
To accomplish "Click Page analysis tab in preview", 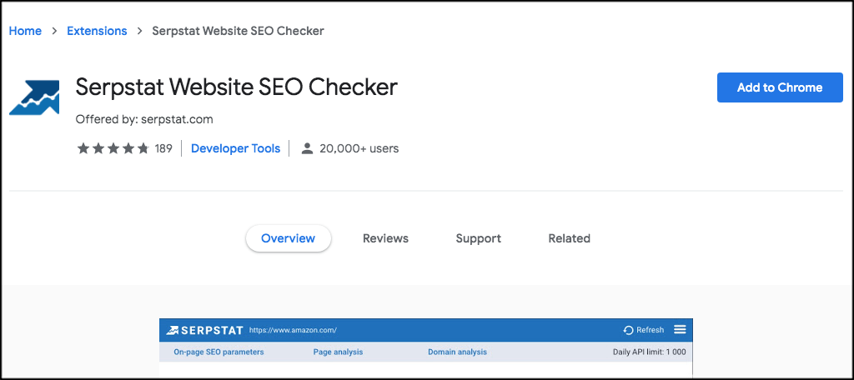I will click(338, 352).
